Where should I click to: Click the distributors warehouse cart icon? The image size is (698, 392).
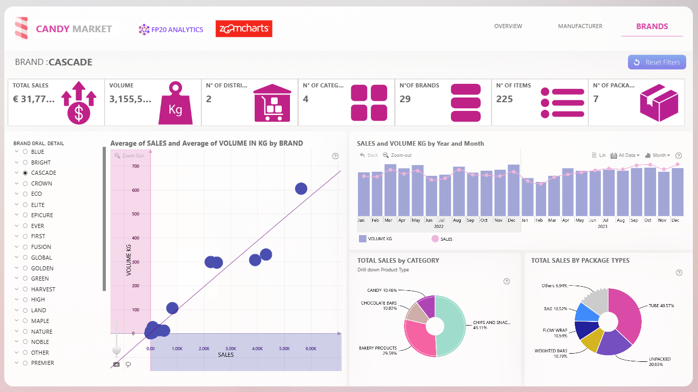click(272, 102)
